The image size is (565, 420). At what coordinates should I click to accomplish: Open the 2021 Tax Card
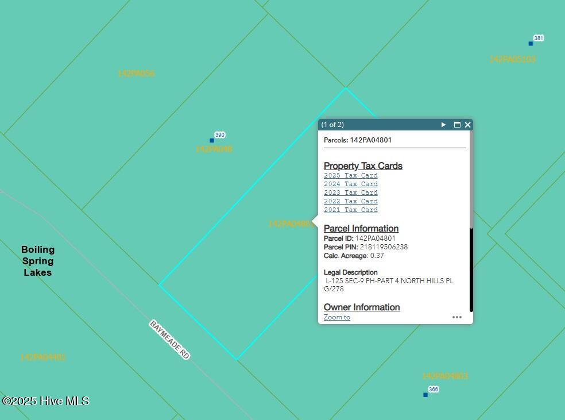click(350, 210)
